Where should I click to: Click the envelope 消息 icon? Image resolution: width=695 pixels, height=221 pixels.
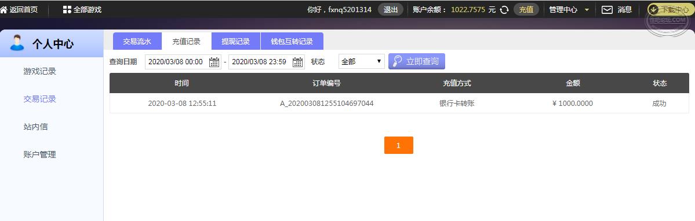pyautogui.click(x=607, y=10)
